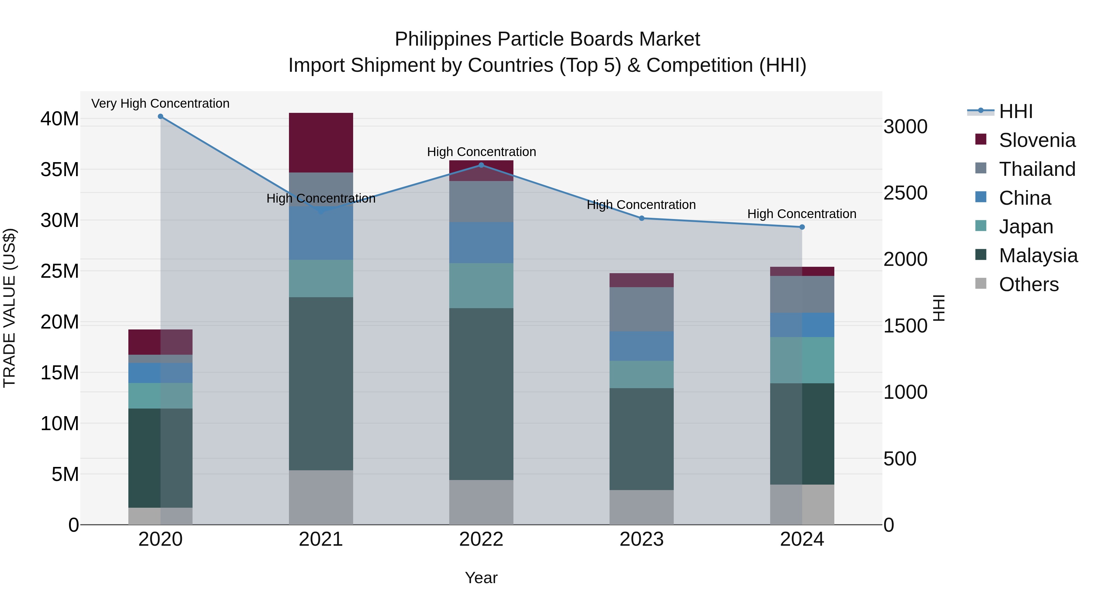The height and width of the screenshot is (616, 1095).
Task: Click the 3000 right axis tick
Action: click(x=906, y=127)
